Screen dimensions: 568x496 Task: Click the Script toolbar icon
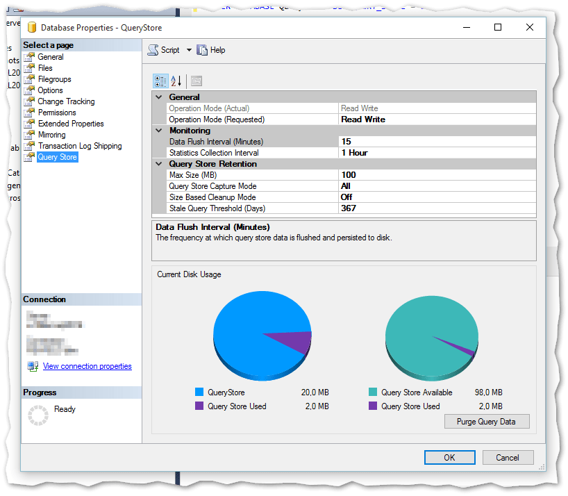click(153, 50)
